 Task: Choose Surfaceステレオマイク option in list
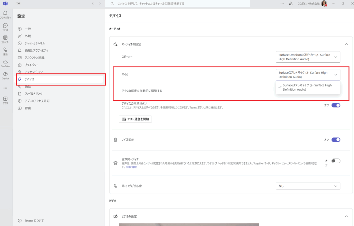point(307,87)
